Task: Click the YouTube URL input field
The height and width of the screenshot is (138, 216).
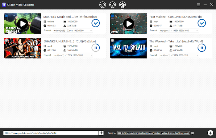Action: click(x=51, y=133)
